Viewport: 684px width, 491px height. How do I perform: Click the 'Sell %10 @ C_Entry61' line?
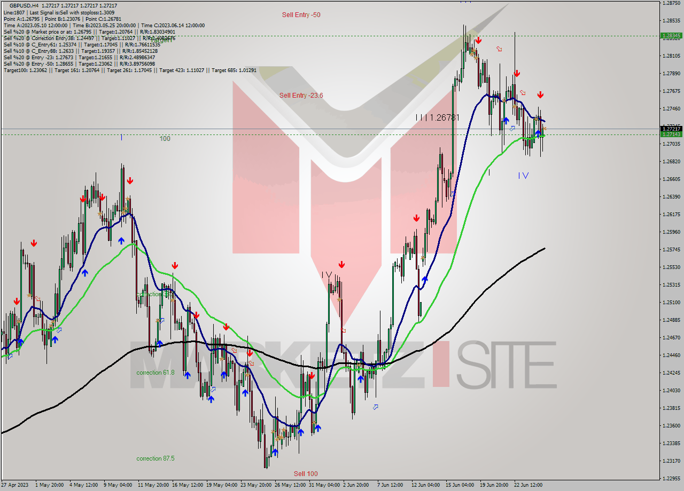point(81,44)
